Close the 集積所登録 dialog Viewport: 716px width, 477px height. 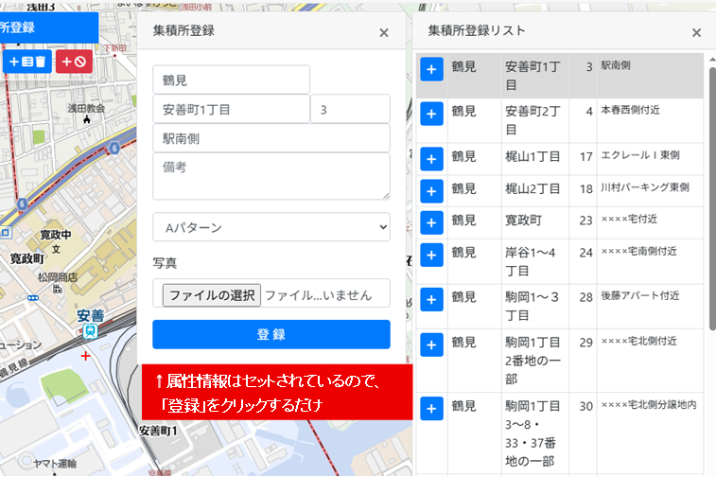(x=384, y=32)
